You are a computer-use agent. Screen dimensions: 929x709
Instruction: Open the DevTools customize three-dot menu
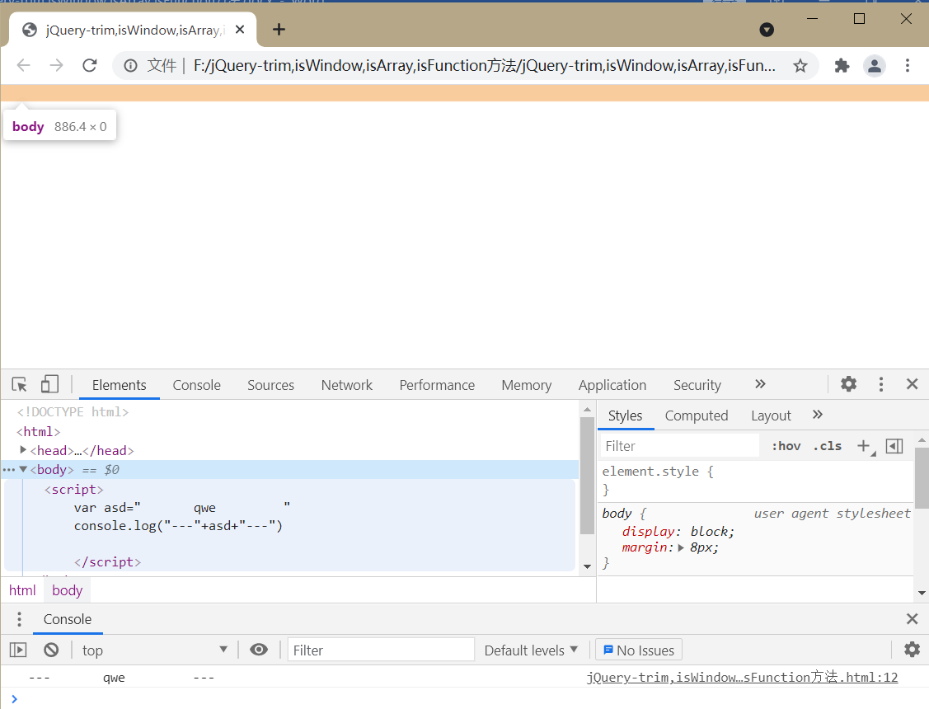pyautogui.click(x=881, y=384)
